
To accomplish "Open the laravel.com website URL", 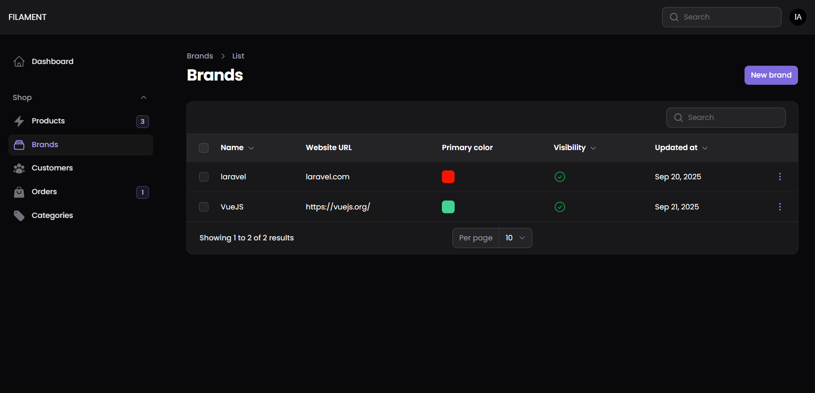I will [328, 177].
